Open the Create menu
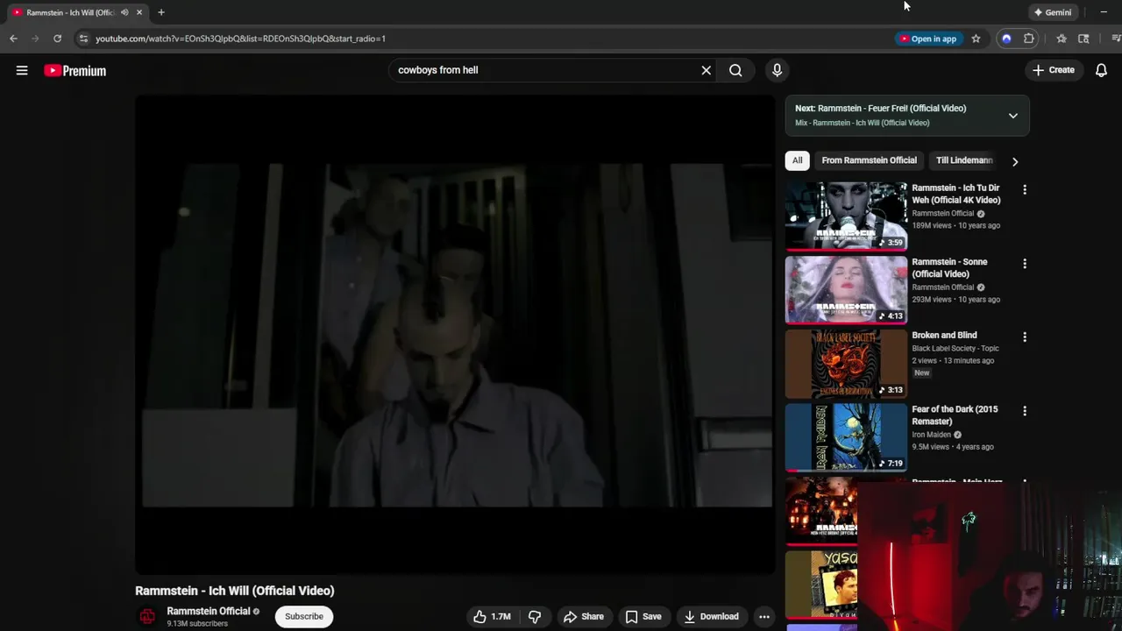The height and width of the screenshot is (631, 1122). pyautogui.click(x=1053, y=70)
